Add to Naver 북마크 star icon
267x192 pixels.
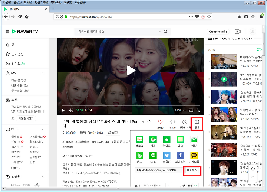167,139
